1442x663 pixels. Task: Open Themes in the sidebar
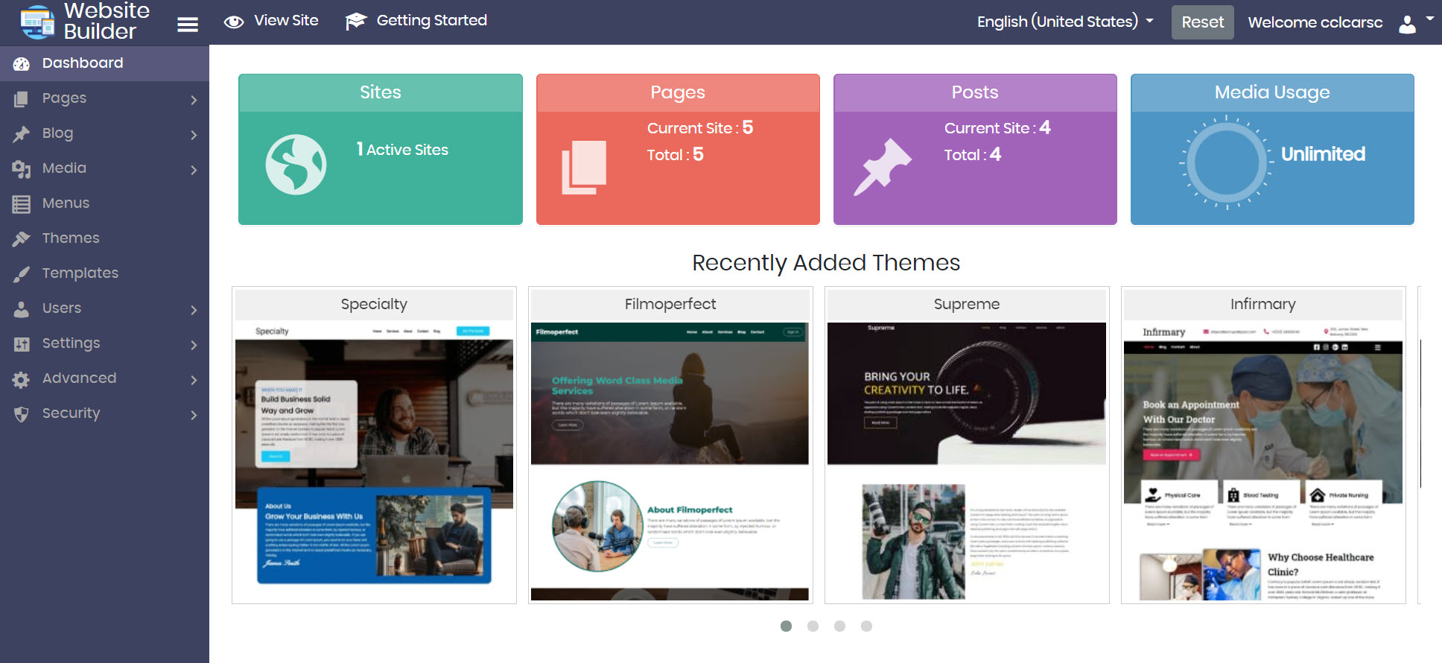71,238
